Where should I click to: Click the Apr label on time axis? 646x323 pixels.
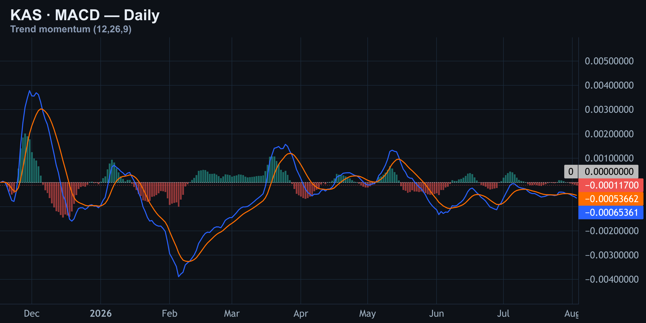pos(301,314)
